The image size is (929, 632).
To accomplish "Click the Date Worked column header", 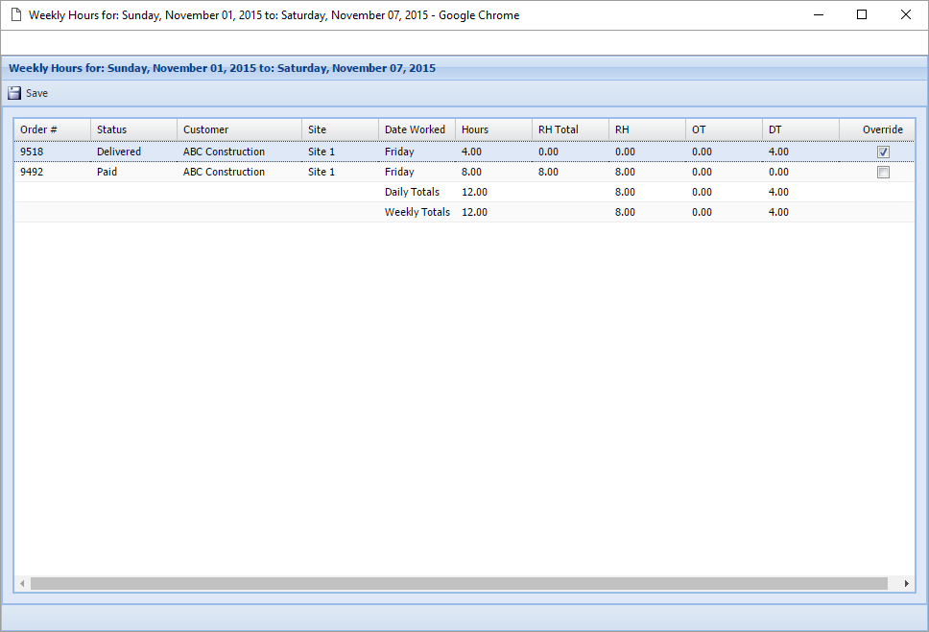I will 415,129.
